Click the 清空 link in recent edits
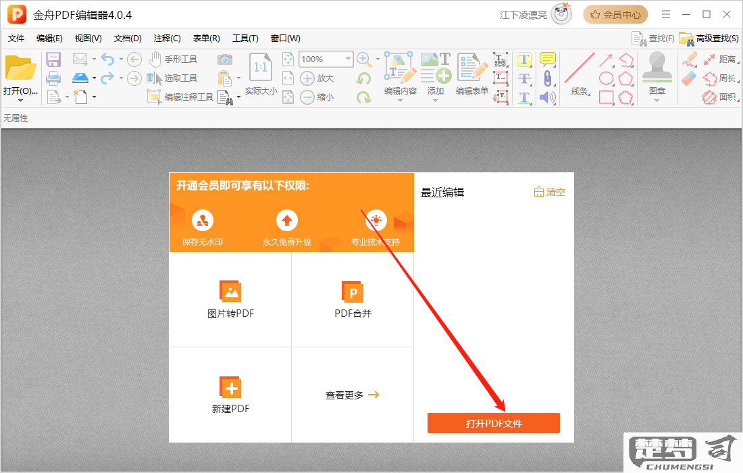The height and width of the screenshot is (473, 743). click(550, 192)
